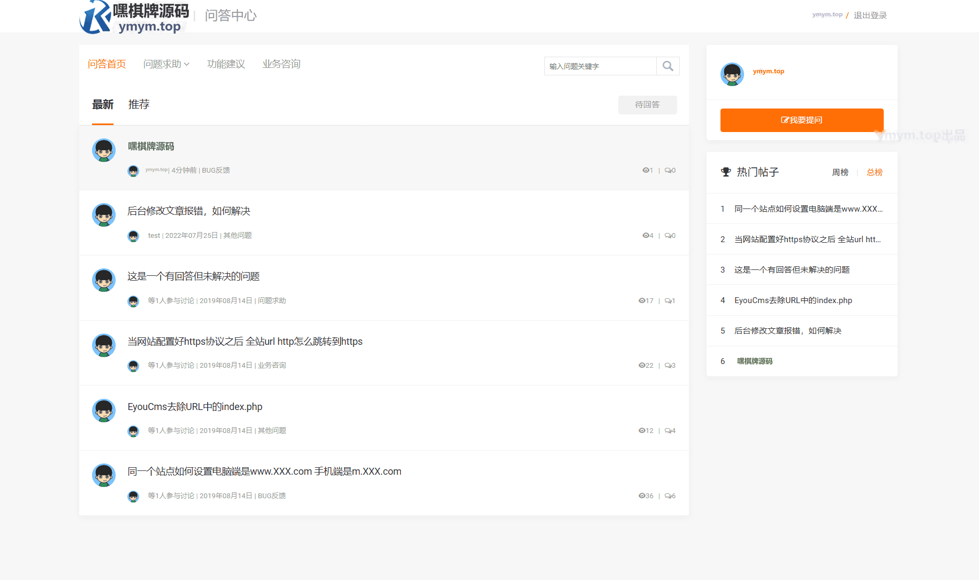Open 功能建议 nav item

pyautogui.click(x=226, y=64)
